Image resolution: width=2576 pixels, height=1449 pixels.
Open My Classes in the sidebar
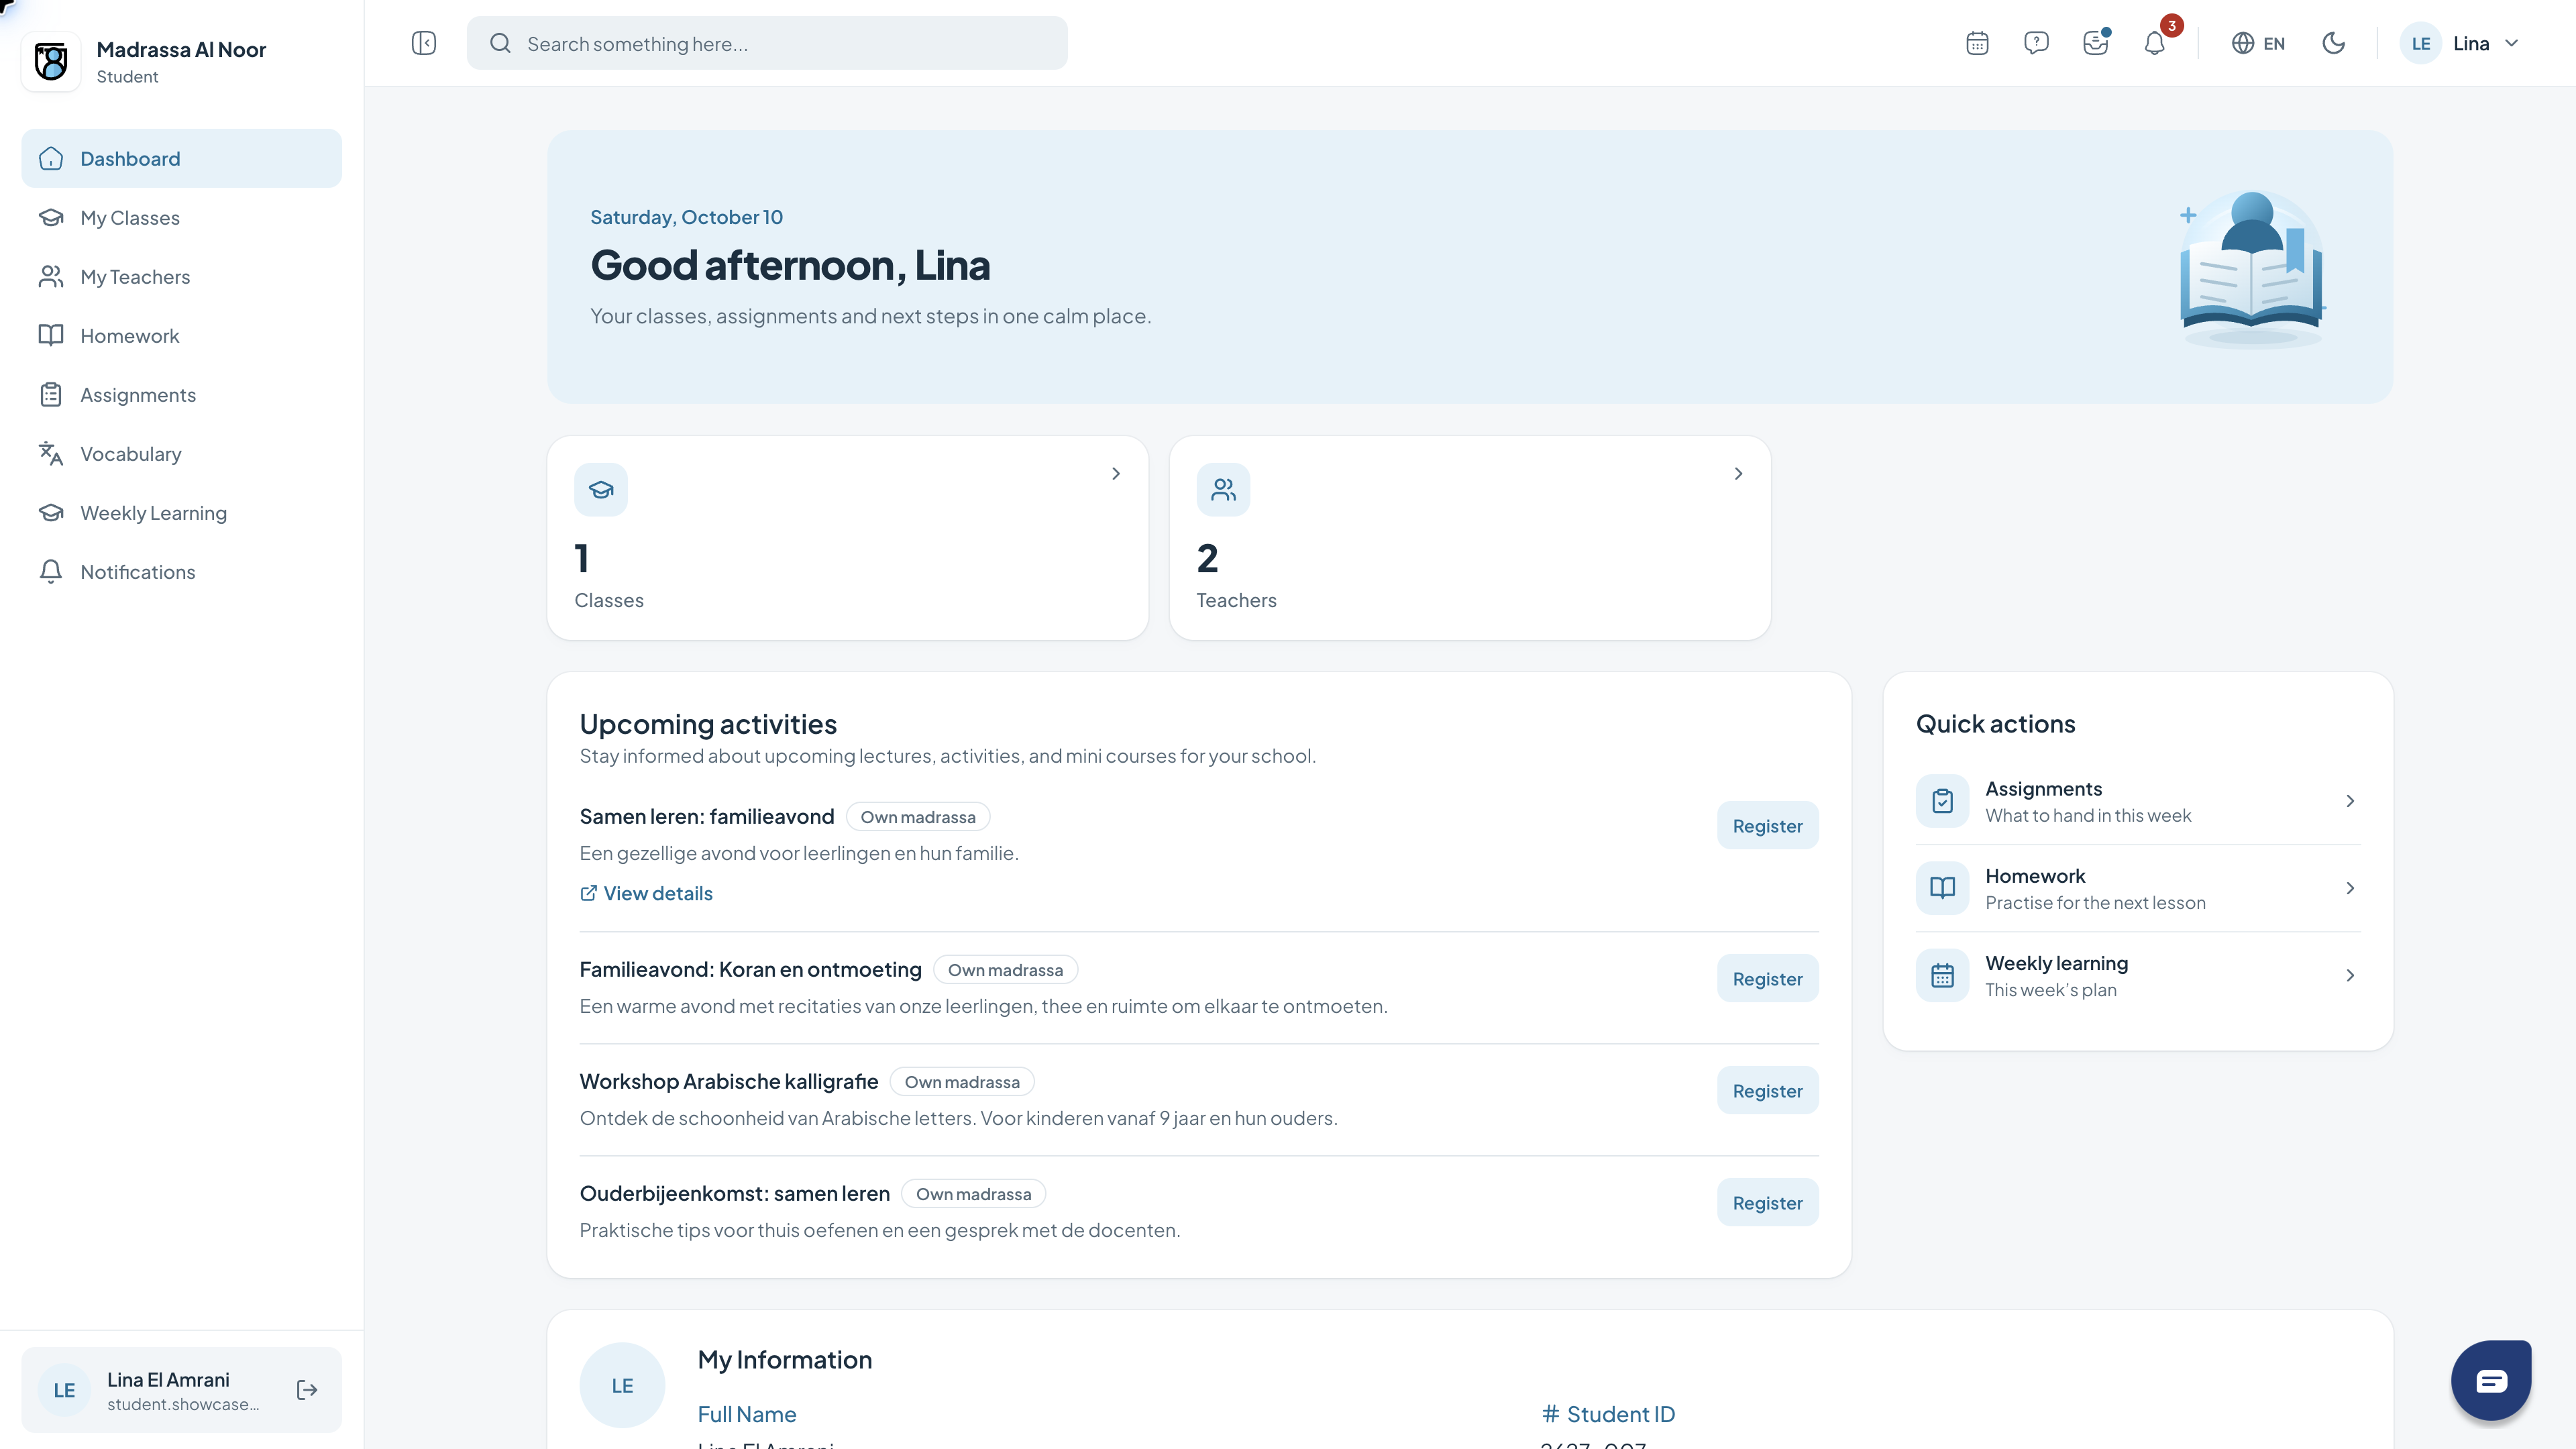pyautogui.click(x=181, y=217)
